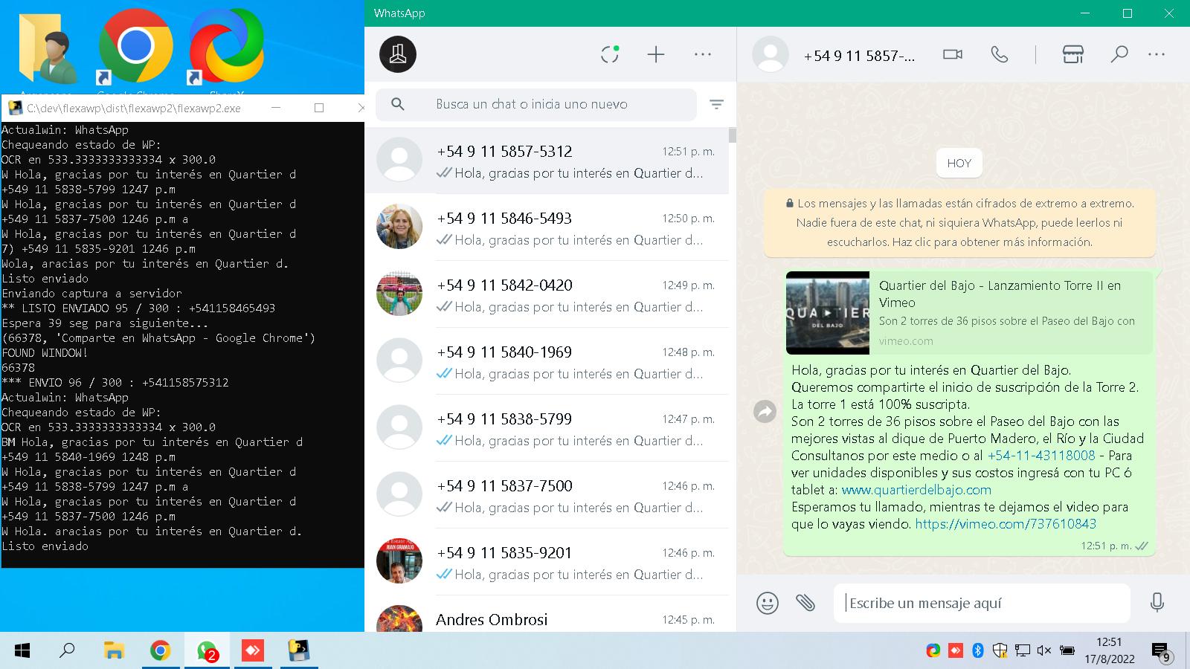Switch to Chrome in the taskbar
The height and width of the screenshot is (669, 1190).
tap(160, 651)
